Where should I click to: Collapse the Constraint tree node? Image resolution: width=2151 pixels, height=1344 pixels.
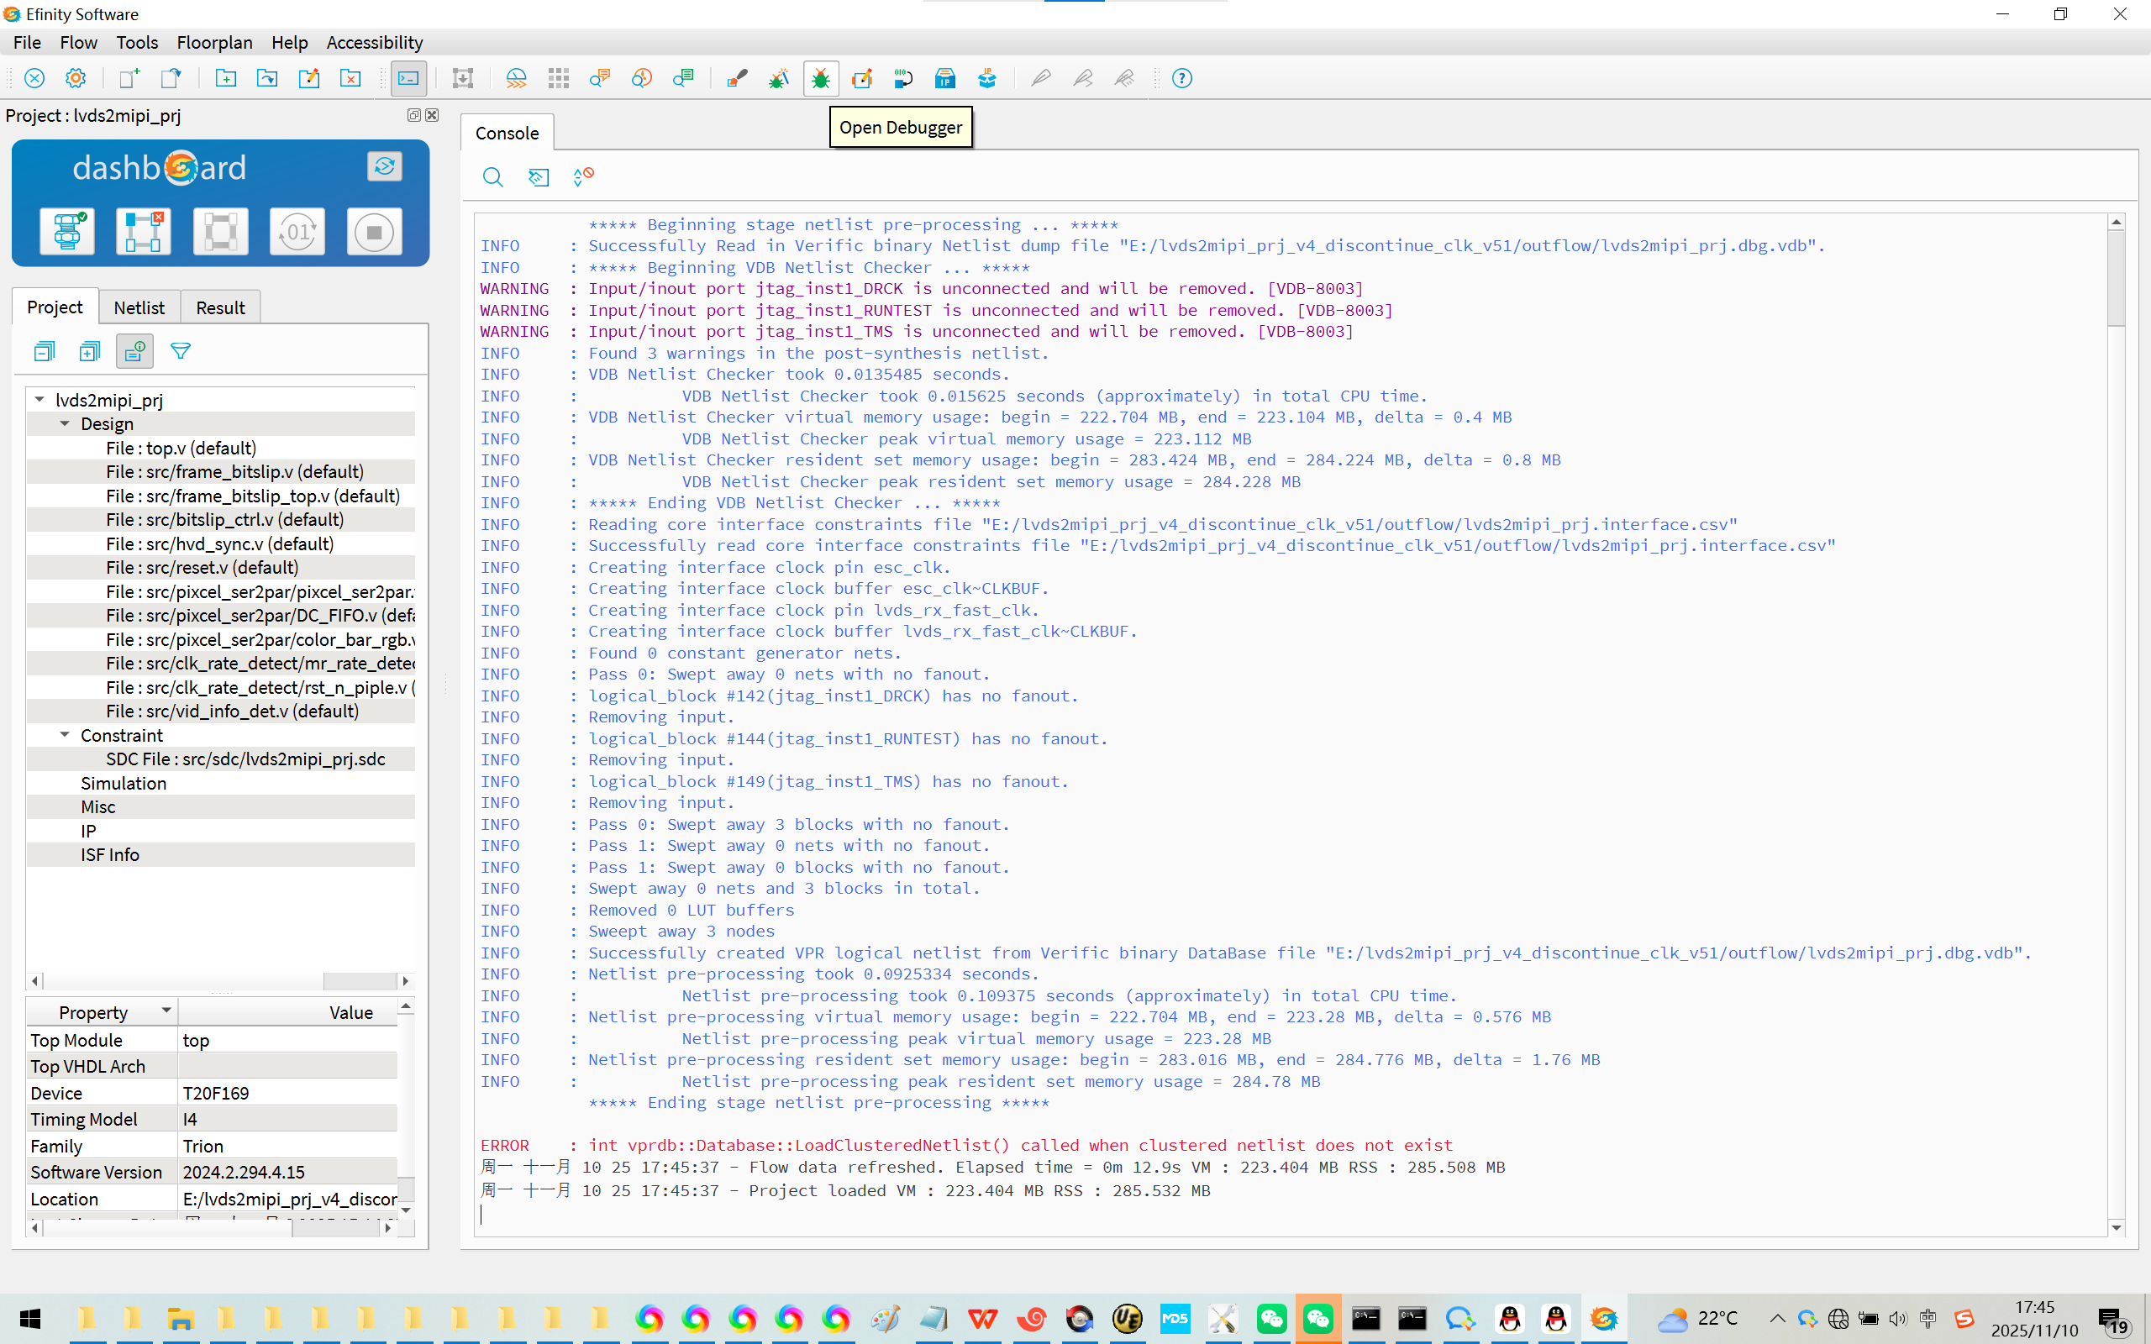pyautogui.click(x=65, y=735)
